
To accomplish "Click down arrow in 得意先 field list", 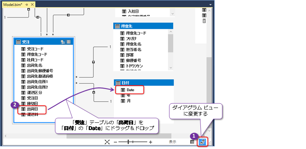I will point(171,68).
